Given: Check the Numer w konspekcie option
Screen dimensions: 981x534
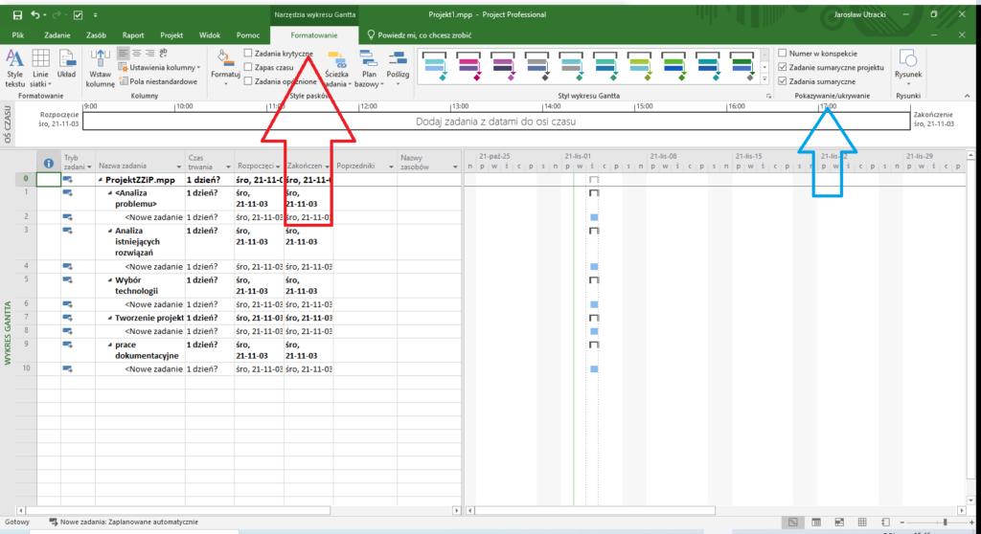Looking at the screenshot, I should 783,54.
